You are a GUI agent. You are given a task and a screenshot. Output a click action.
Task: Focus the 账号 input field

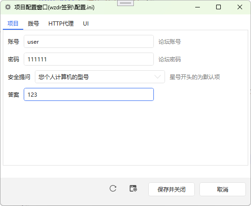[x=89, y=41]
